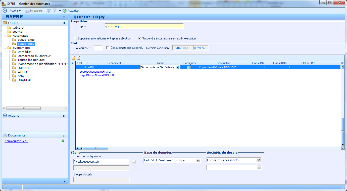Open the Enchaîner sur ces sociétés dropdown

(x=259, y=160)
